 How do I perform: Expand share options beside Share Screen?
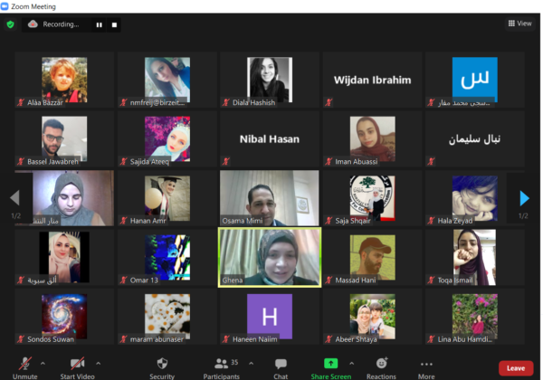pos(351,364)
